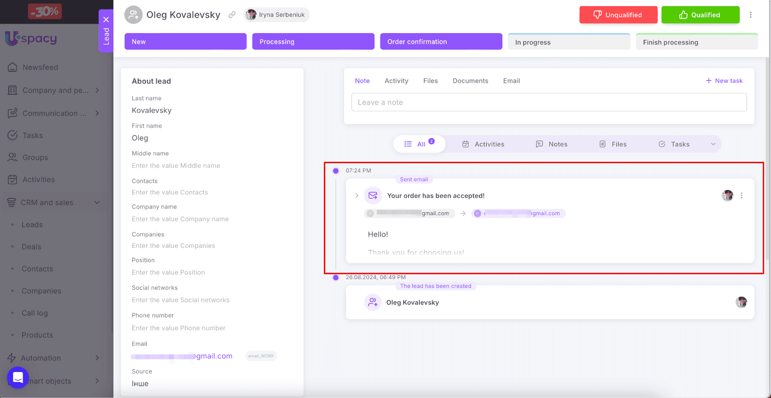Switch to the Documents tab
Screen dimensions: 771x398
pos(470,81)
